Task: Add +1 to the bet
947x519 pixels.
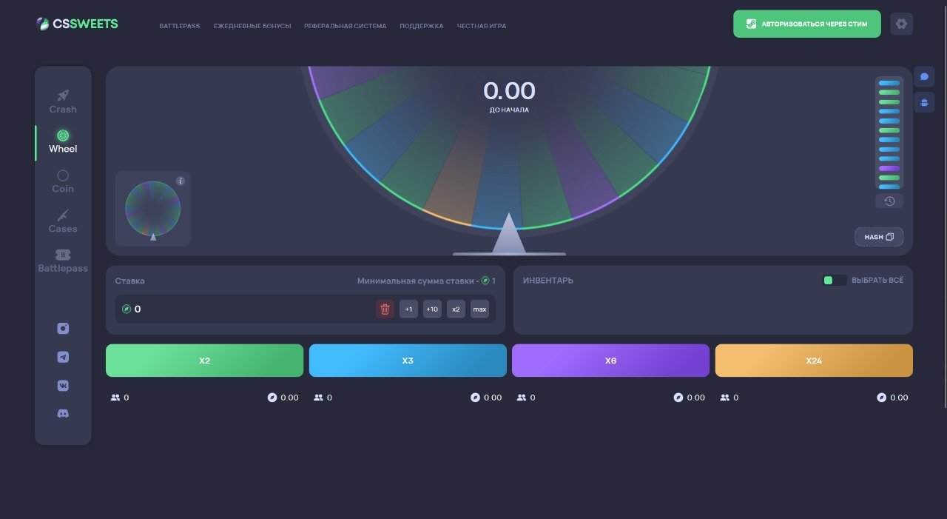Action: [x=408, y=309]
